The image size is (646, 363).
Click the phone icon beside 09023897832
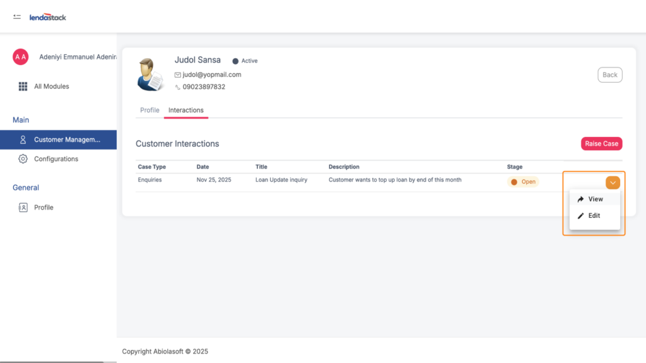click(178, 87)
